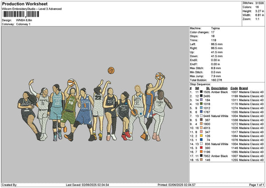Click the Description column header

[x=219, y=88]
